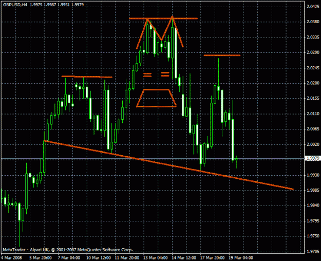Click the 10 Mar 12:00 time label

(98, 258)
